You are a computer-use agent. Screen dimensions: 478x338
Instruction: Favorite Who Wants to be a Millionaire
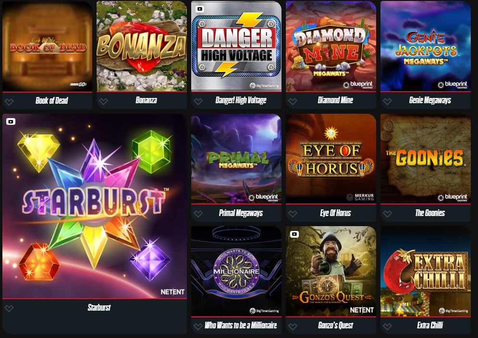tap(198, 327)
